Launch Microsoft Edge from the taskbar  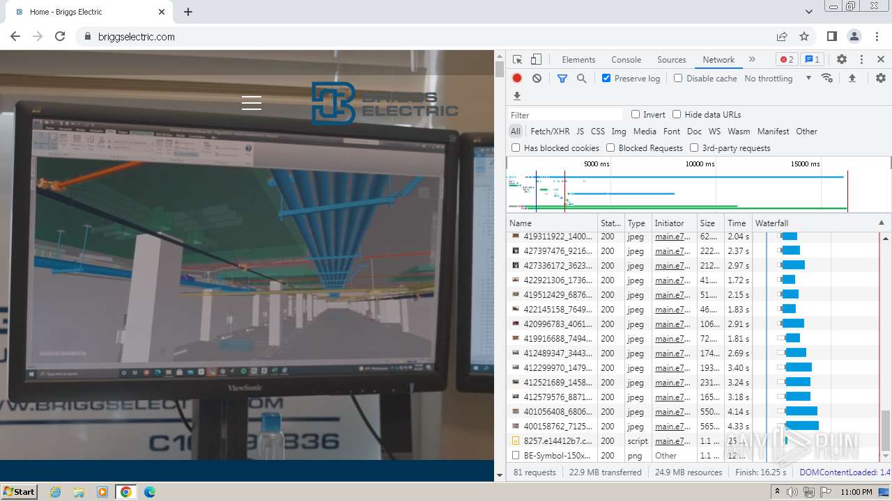[x=149, y=492]
